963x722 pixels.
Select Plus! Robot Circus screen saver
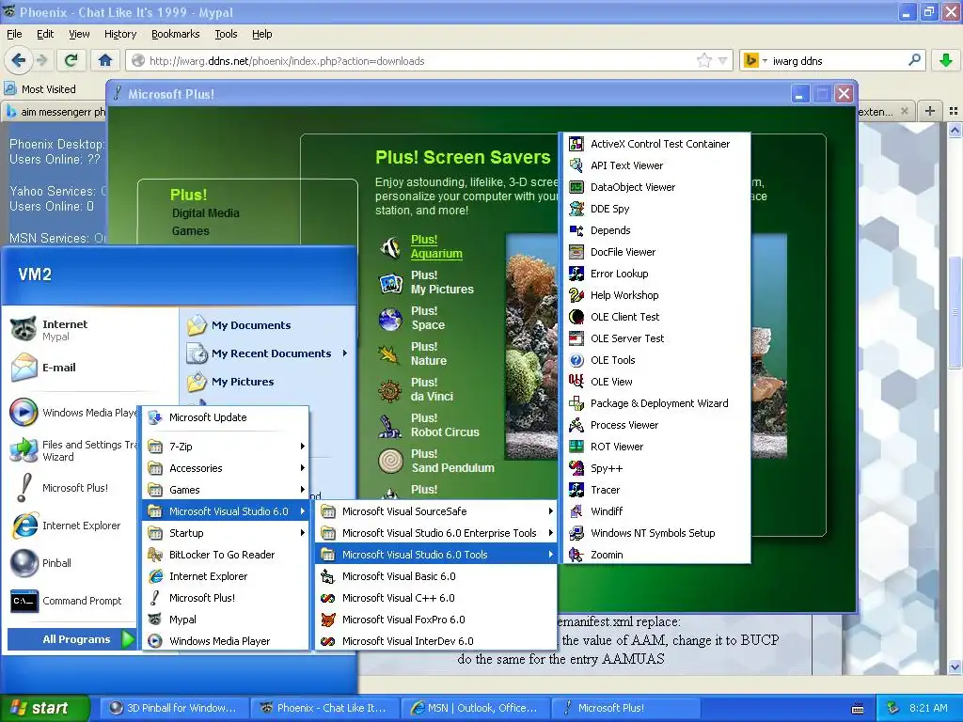pos(445,424)
